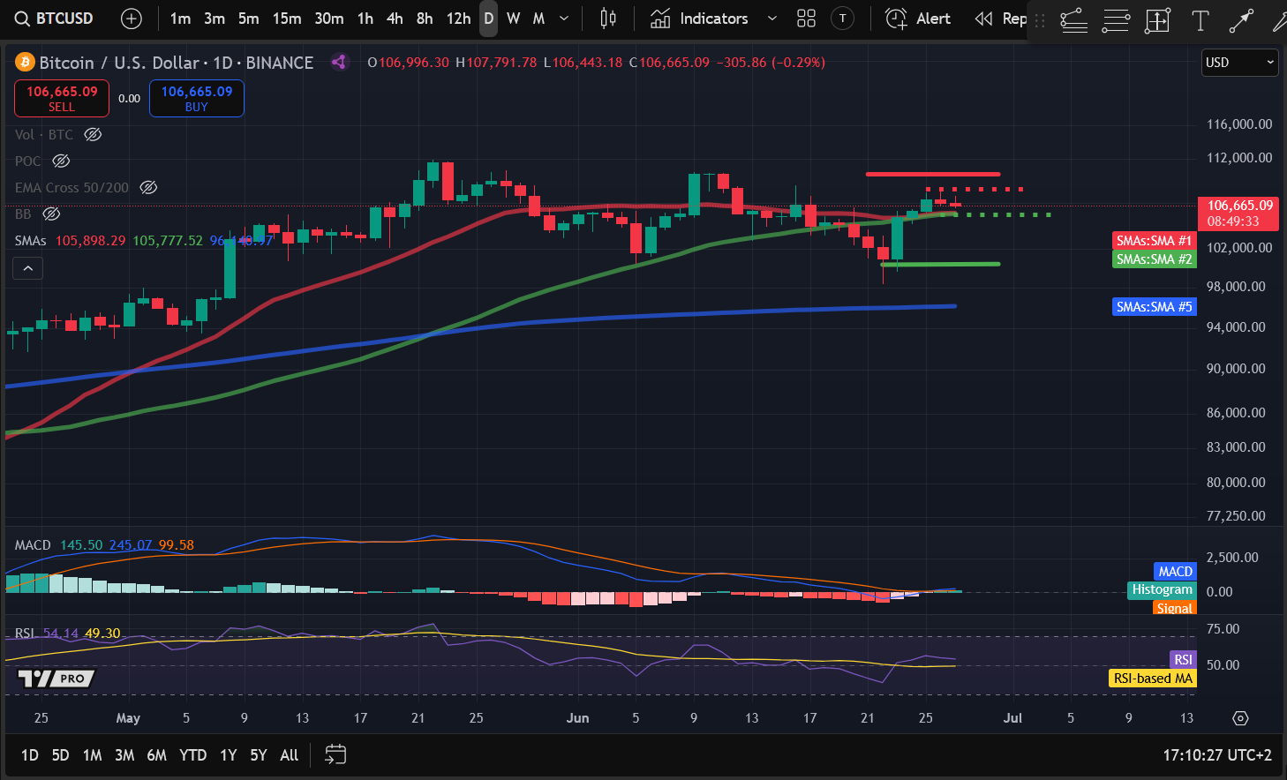Image resolution: width=1287 pixels, height=780 pixels.
Task: Set range to 1D
Action: (30, 755)
